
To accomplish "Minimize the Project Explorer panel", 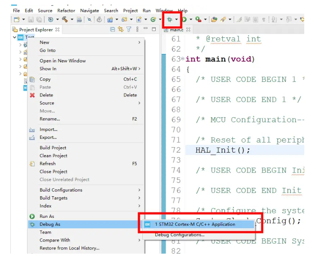I will [145, 28].
